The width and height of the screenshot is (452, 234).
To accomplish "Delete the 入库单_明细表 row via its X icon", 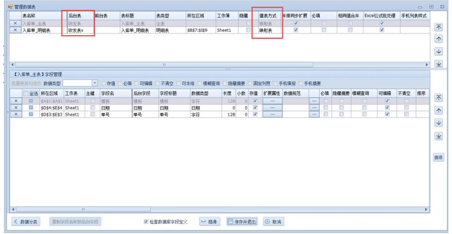I will tap(15, 30).
